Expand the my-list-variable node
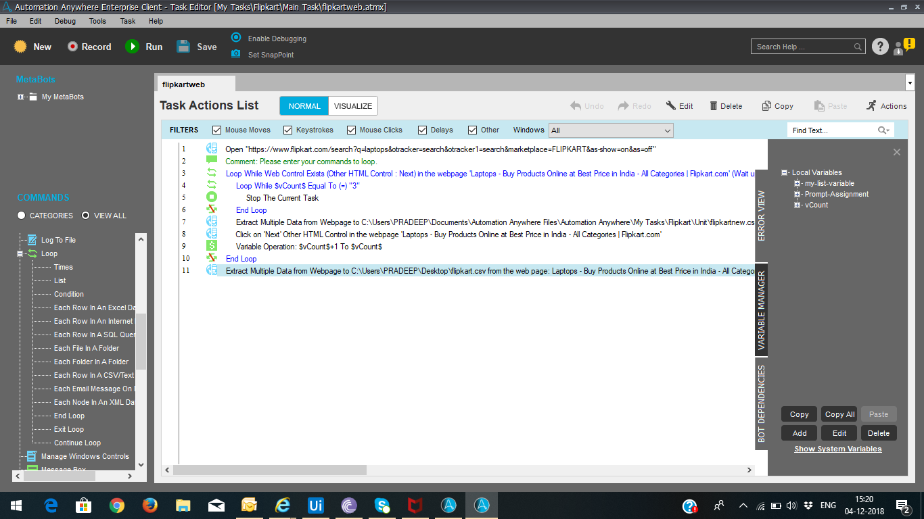Image resolution: width=924 pixels, height=519 pixels. pos(798,183)
